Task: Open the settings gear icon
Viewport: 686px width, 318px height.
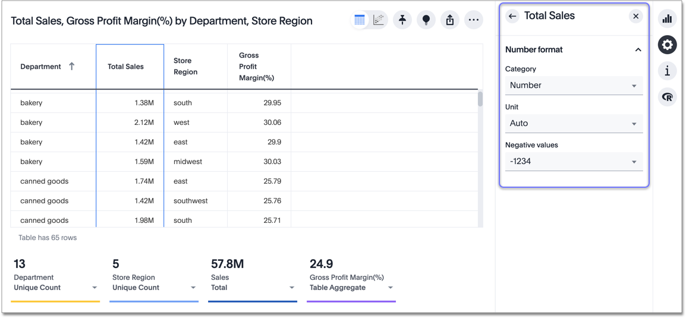Action: point(667,45)
